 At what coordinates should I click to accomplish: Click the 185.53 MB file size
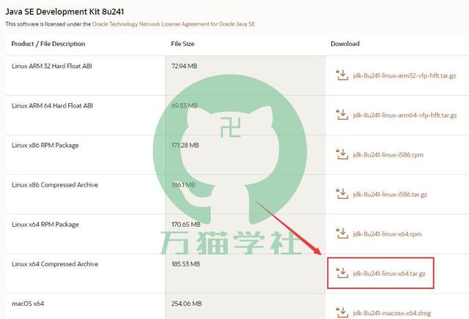coord(185,264)
